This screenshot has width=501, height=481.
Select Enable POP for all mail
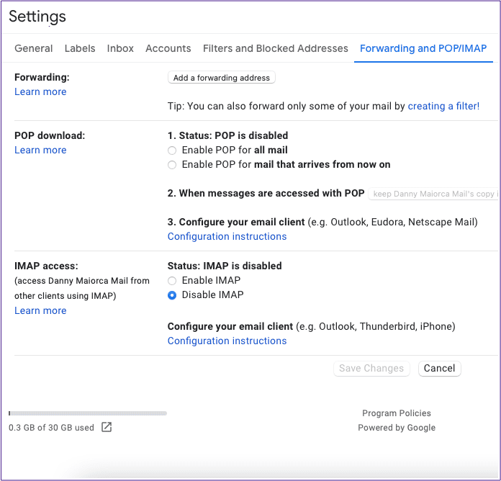172,150
